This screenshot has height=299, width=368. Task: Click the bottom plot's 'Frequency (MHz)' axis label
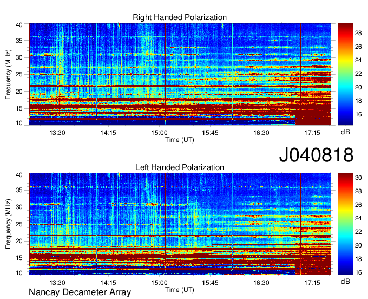pyautogui.click(x=8, y=224)
